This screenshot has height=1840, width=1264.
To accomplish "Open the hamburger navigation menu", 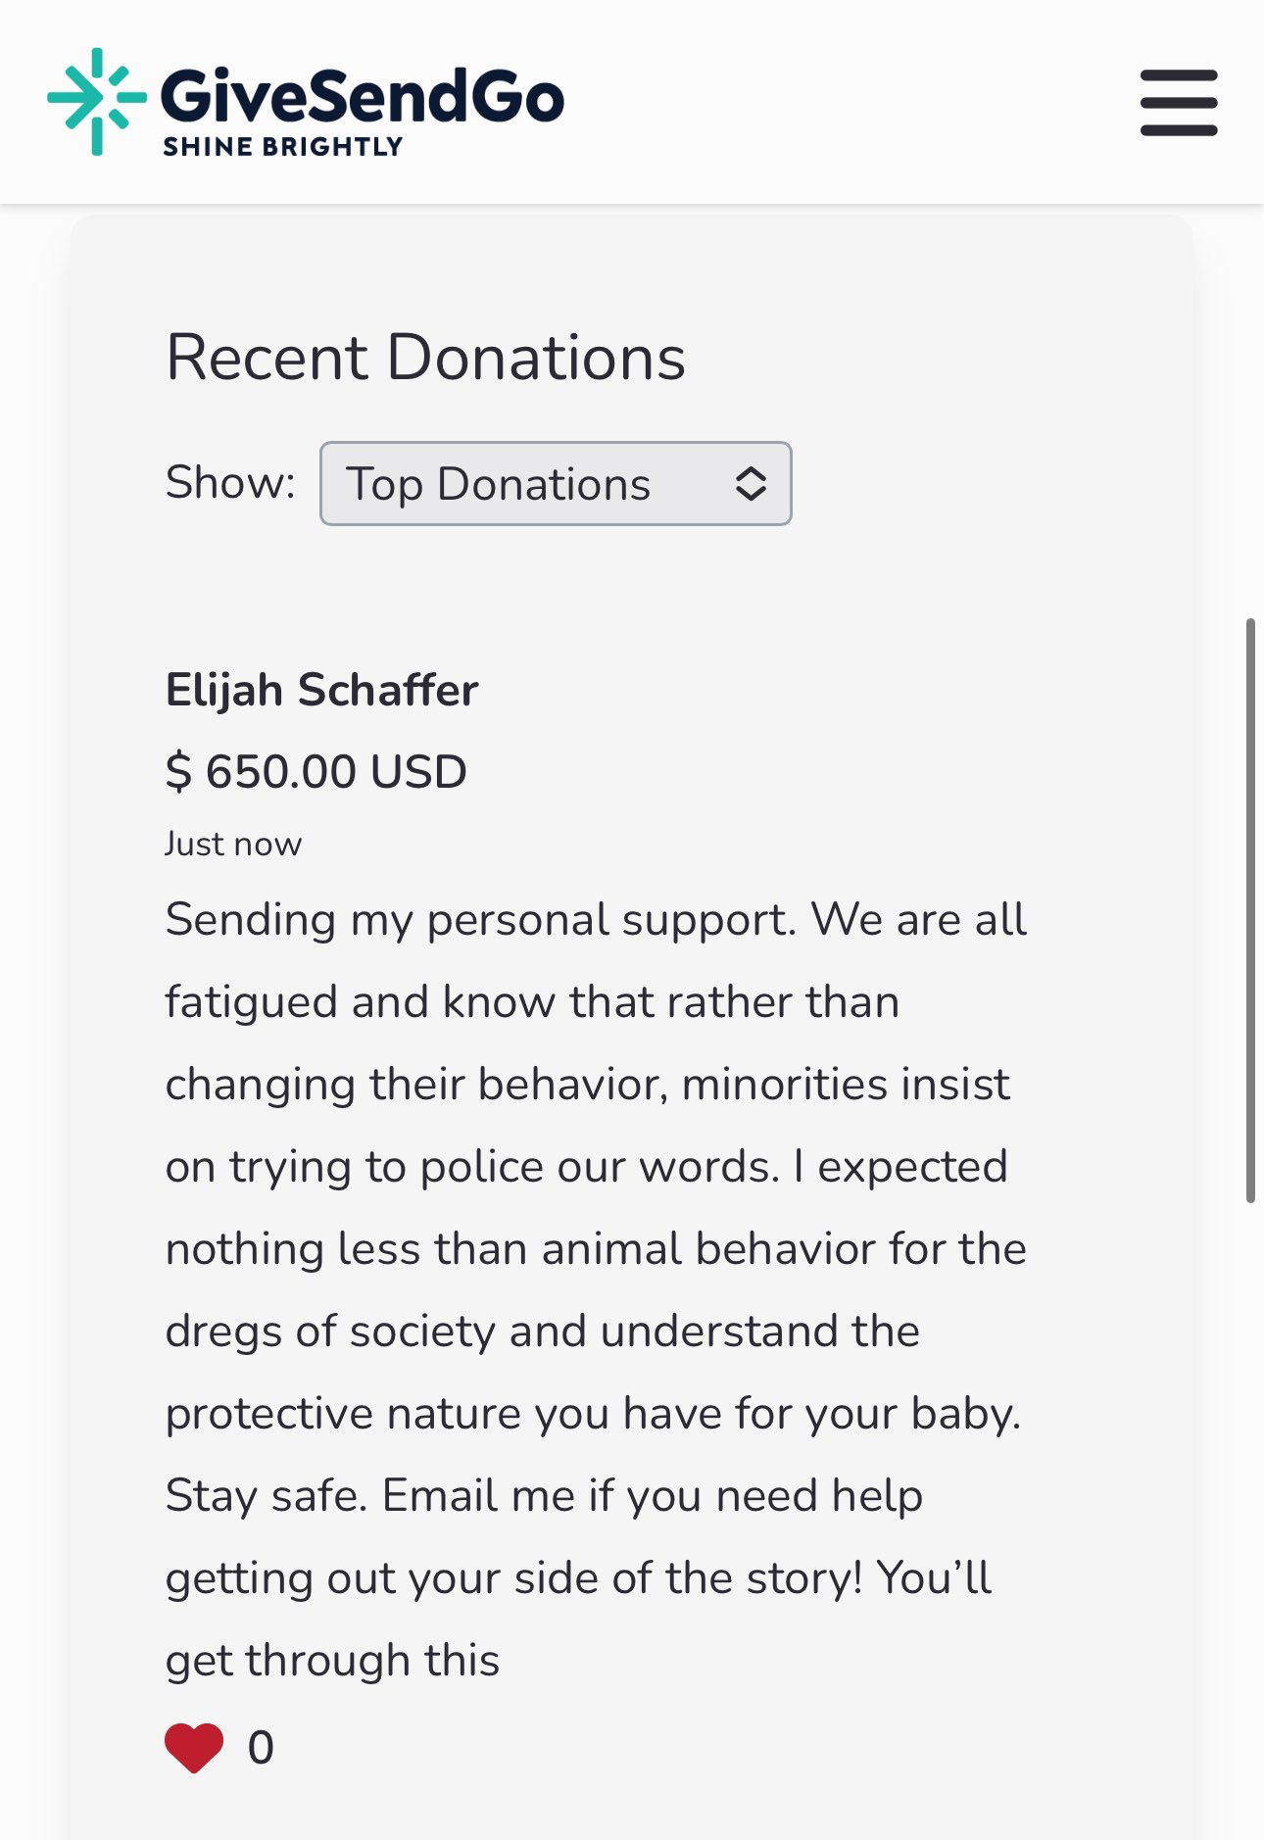I will click(1178, 102).
